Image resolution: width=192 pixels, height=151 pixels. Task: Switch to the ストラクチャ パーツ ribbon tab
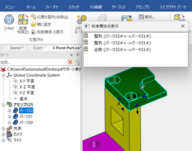pos(173,7)
